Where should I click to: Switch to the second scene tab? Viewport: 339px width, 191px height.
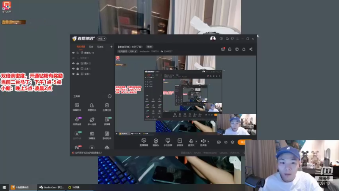(x=91, y=47)
